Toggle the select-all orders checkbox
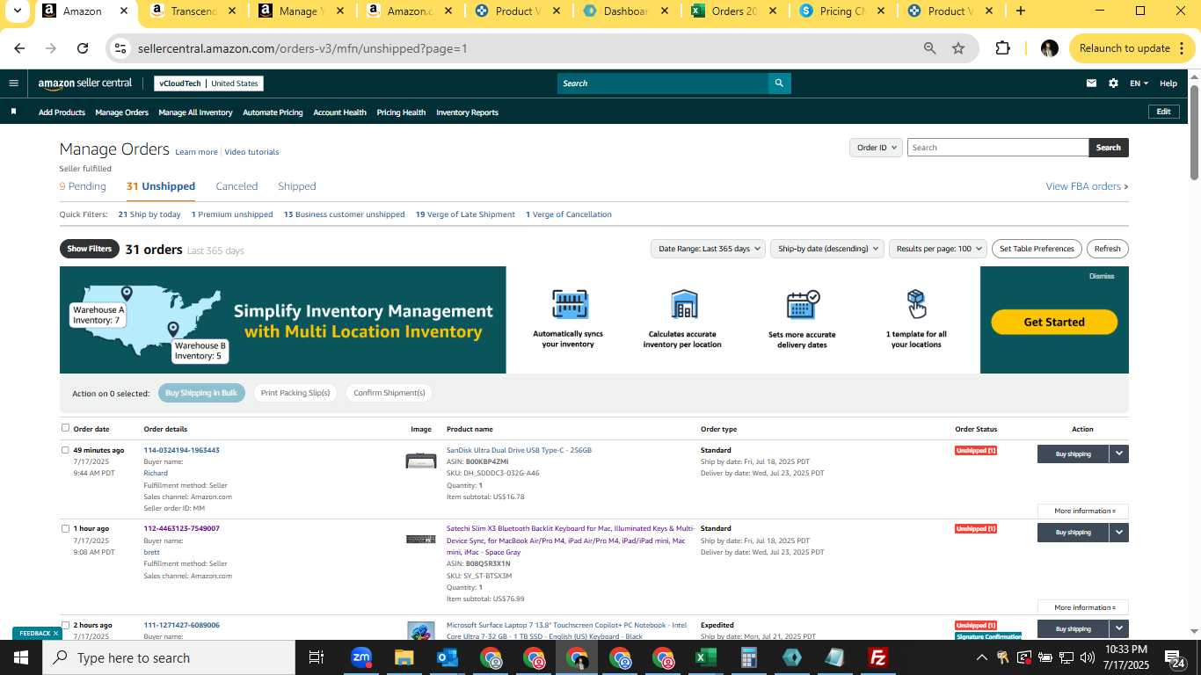Screen dimensions: 1201x675 pyautogui.click(x=65, y=428)
